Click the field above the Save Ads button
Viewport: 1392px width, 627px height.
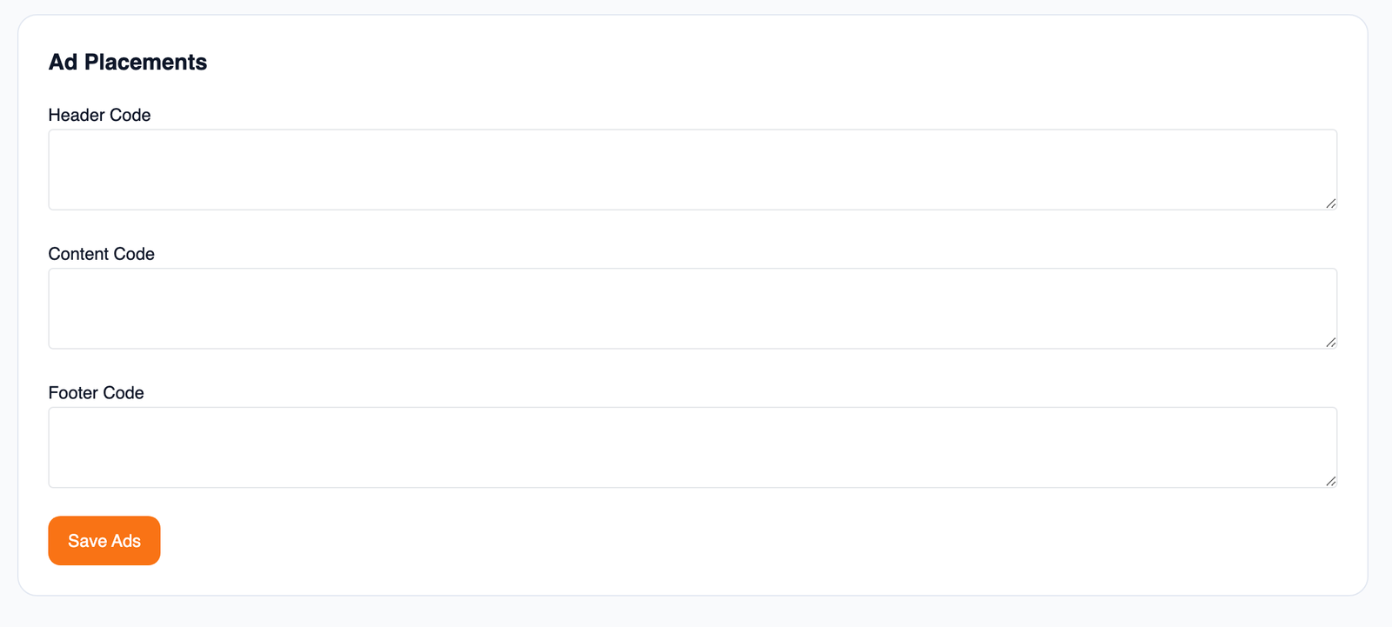(x=692, y=447)
